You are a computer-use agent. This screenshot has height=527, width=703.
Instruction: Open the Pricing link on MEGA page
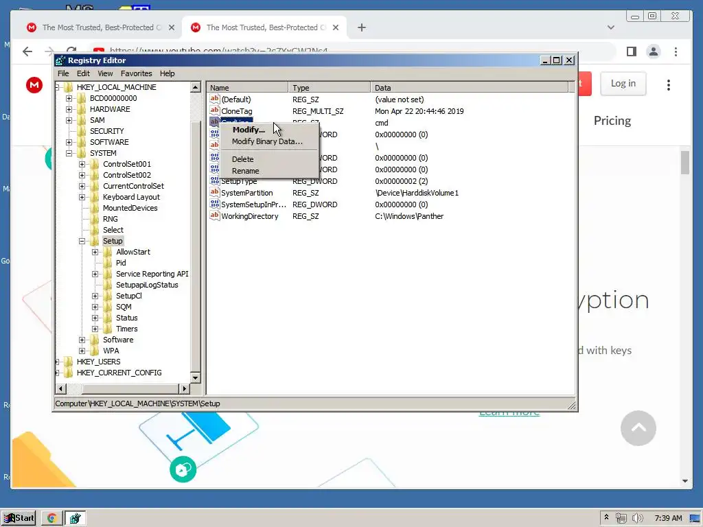pyautogui.click(x=612, y=121)
